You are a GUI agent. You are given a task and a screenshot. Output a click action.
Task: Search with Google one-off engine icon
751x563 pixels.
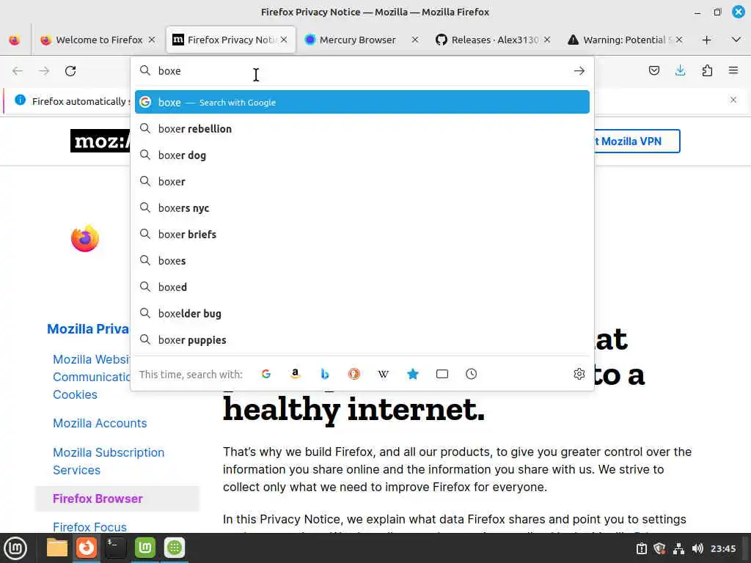pyautogui.click(x=266, y=374)
